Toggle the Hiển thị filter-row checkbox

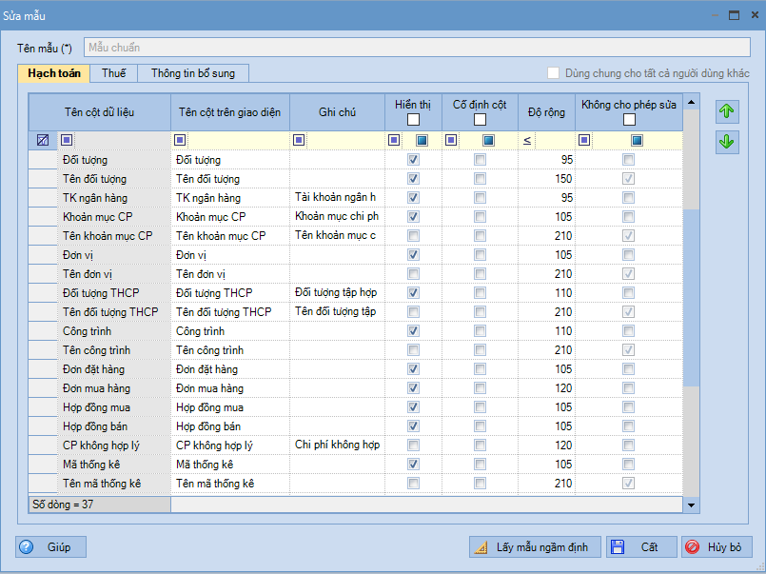pos(422,141)
